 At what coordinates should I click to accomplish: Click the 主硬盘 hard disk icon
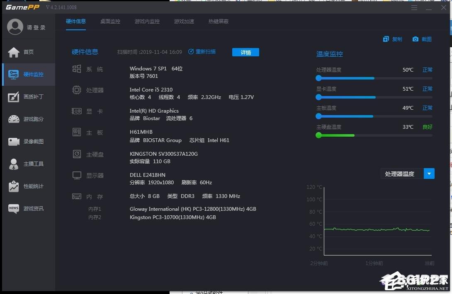[77, 154]
